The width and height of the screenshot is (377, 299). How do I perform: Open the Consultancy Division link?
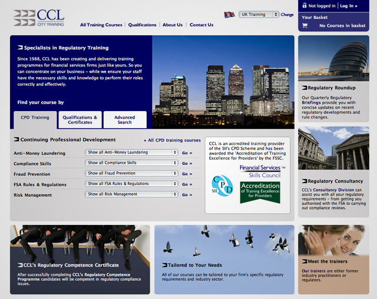pos(333,190)
